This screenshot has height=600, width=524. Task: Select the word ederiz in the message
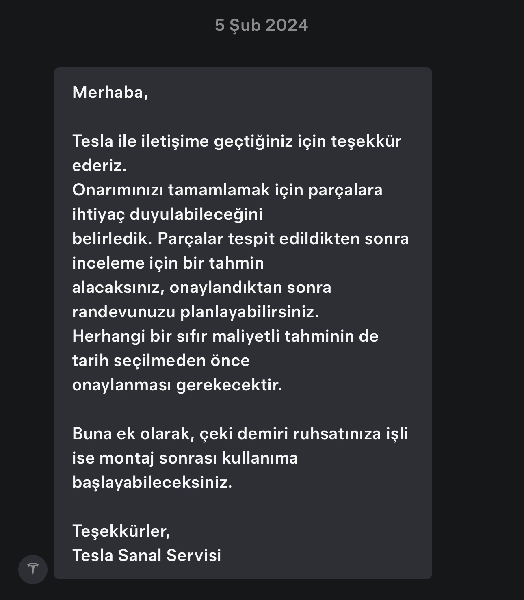point(99,166)
